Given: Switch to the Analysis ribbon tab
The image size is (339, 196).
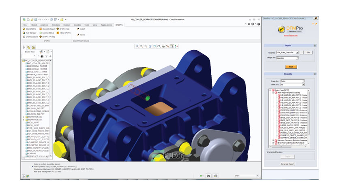Looking at the screenshot, I should 44,25.
